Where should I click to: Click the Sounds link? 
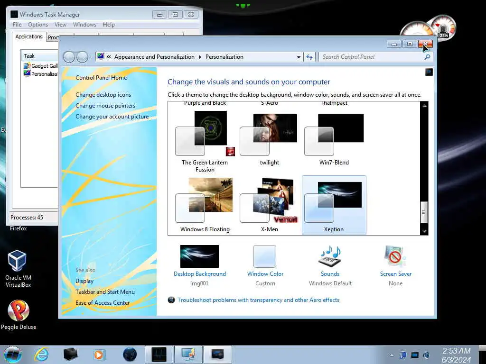[x=330, y=274]
